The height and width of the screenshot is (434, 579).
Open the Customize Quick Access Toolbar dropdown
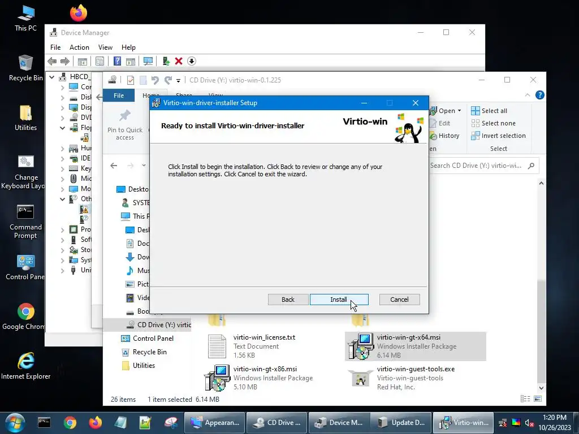click(178, 80)
